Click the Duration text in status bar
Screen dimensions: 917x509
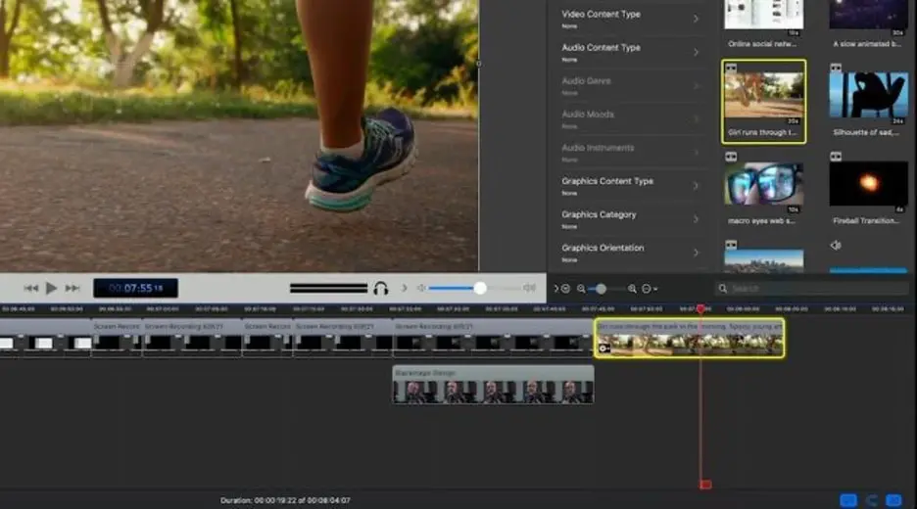pos(285,500)
